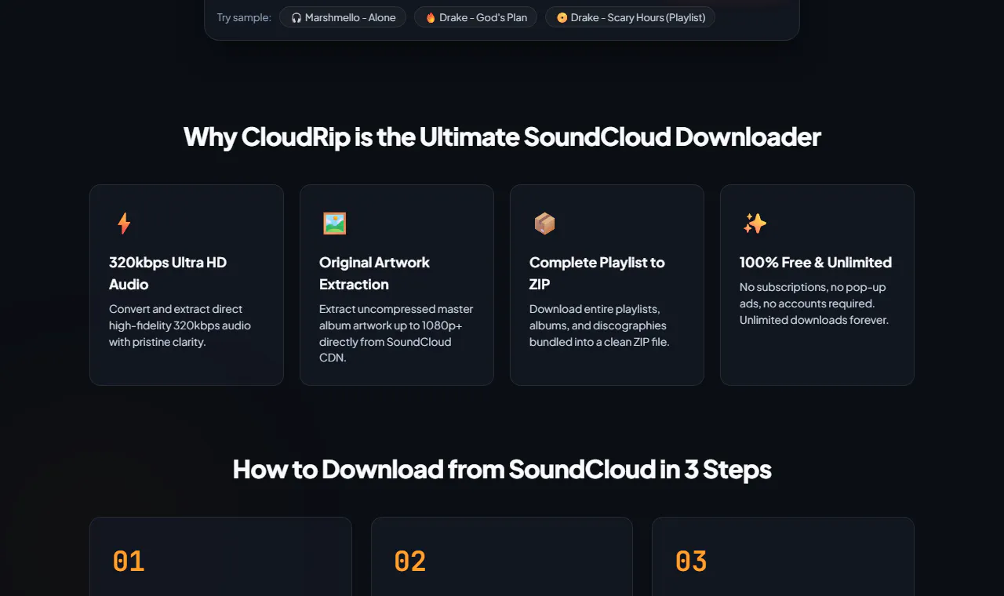Select the Drake - Scary Hours (Playlist) sample
The width and height of the screenshot is (1004, 596).
[x=631, y=17]
